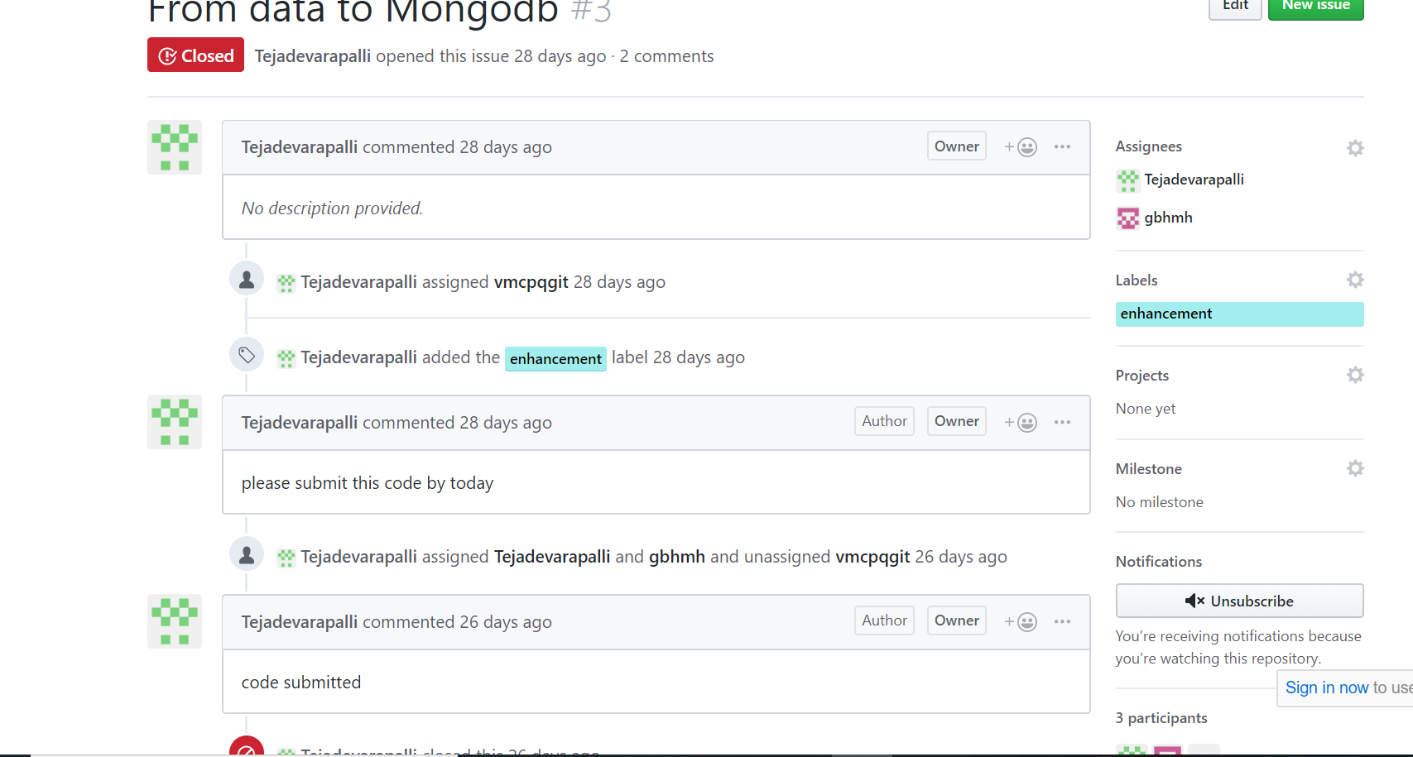The height and width of the screenshot is (757, 1413).
Task: Open Projects settings gear
Action: (x=1354, y=375)
